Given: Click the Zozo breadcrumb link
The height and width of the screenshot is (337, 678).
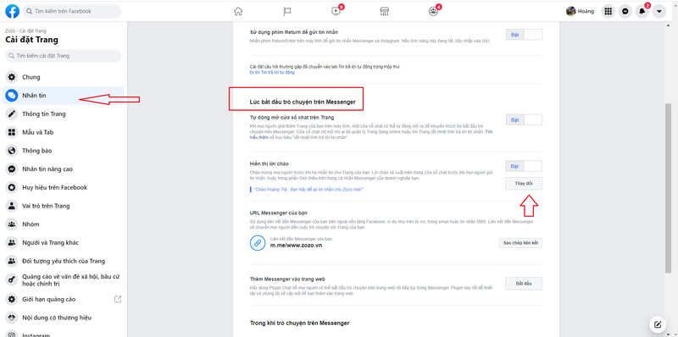Looking at the screenshot, I should [x=10, y=31].
